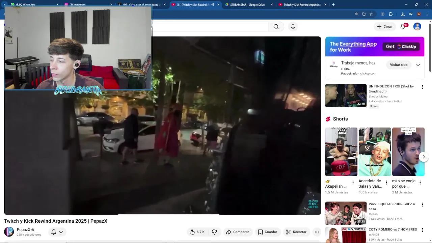The image size is (432, 243).
Task: Open COTY ROMERO vs 7 HOMBRES title
Action: (393, 230)
